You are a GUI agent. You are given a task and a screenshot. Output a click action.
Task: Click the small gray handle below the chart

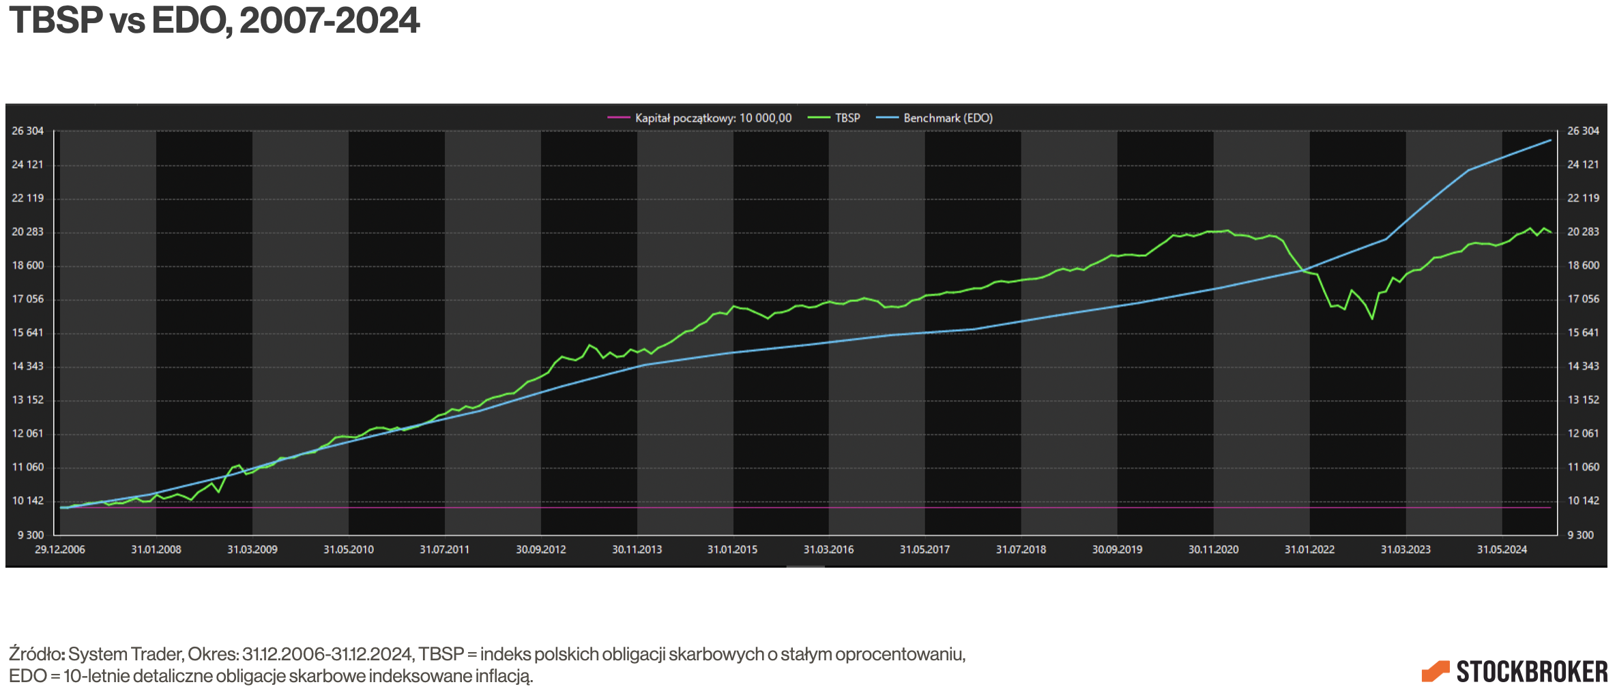805,566
